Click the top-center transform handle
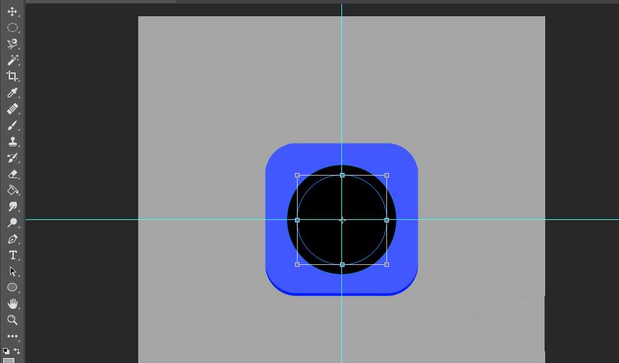This screenshot has height=363, width=619. (x=342, y=176)
